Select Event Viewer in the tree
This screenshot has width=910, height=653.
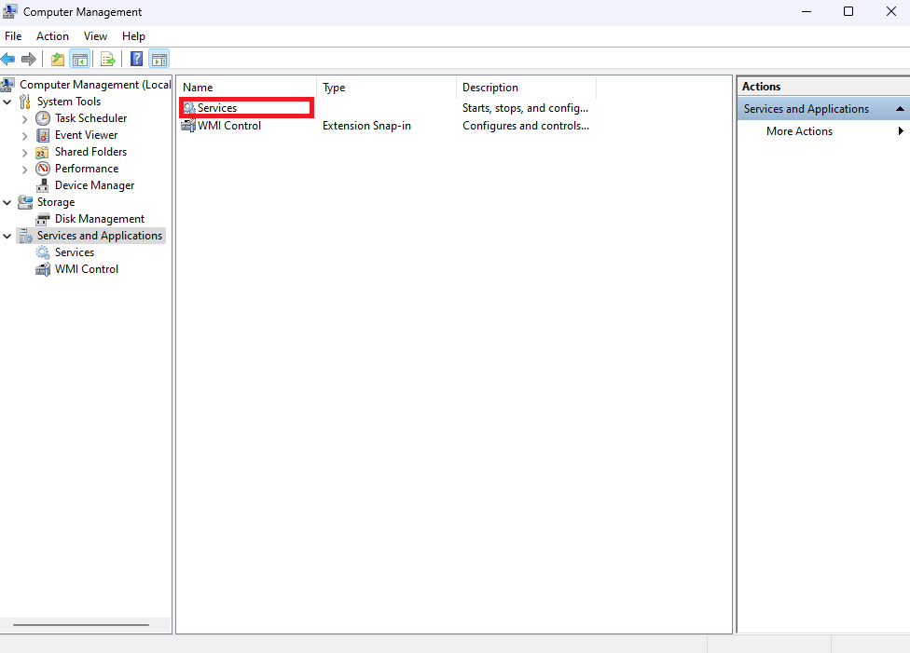(x=86, y=135)
